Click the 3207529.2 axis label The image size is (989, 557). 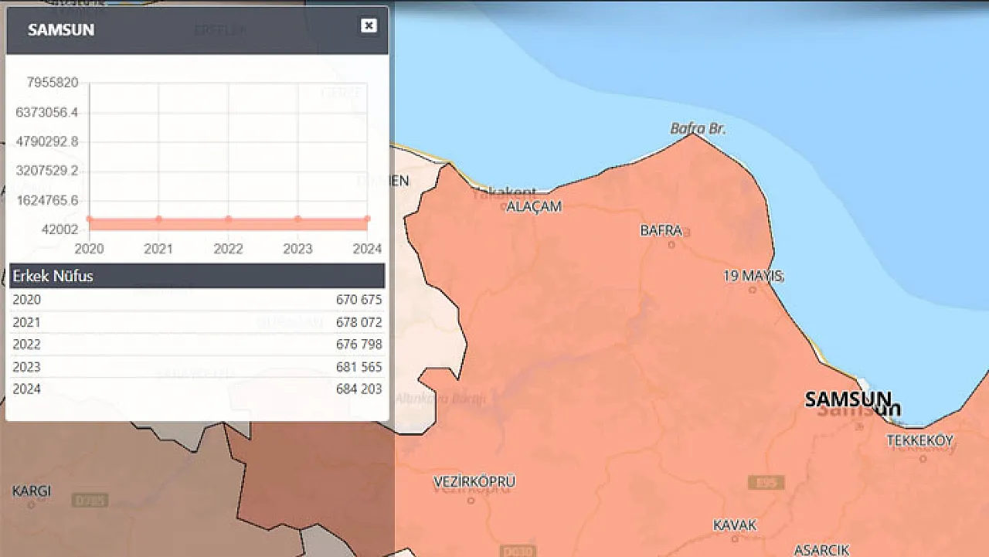tap(47, 170)
